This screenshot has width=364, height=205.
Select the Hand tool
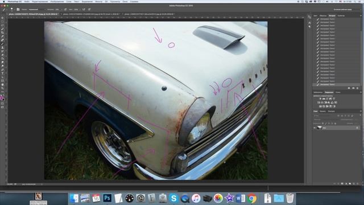click(x=2, y=85)
